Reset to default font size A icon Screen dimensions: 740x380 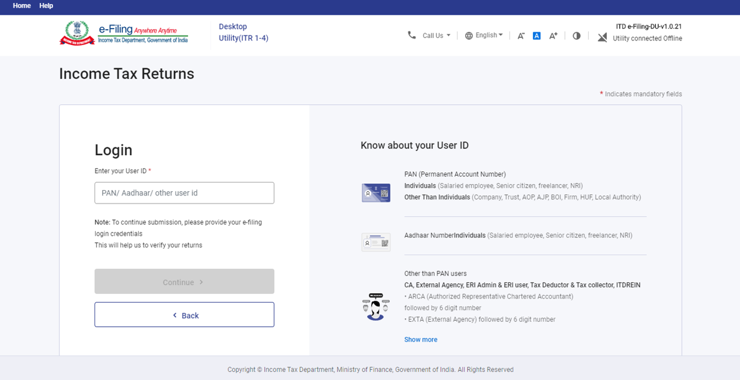[536, 36]
